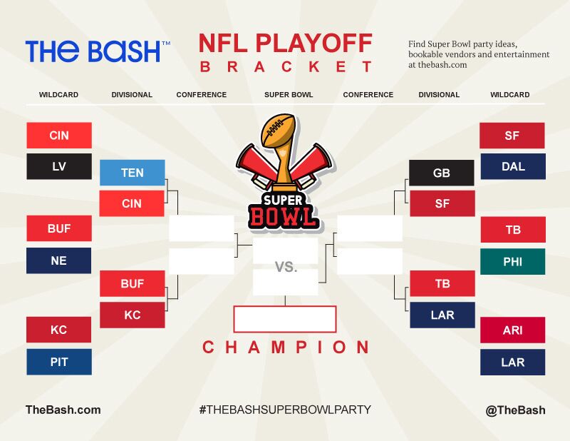Click the TEN divisional team box

133,173
